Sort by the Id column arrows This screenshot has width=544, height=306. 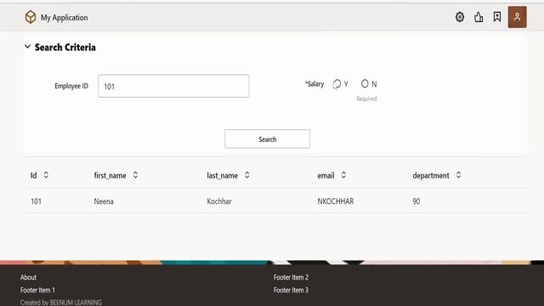(x=46, y=175)
